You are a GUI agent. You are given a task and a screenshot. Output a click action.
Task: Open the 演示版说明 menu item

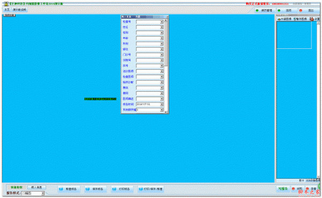tap(19, 10)
